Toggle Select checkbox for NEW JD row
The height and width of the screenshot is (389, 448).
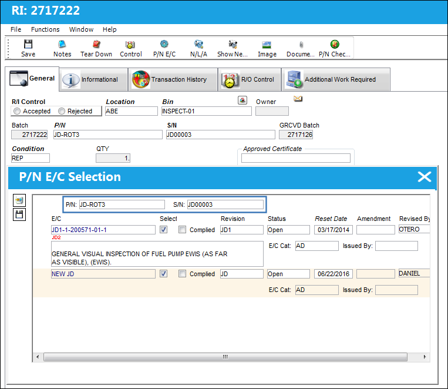[x=163, y=274]
